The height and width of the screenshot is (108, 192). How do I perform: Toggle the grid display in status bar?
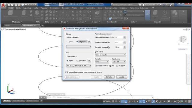click(113, 101)
